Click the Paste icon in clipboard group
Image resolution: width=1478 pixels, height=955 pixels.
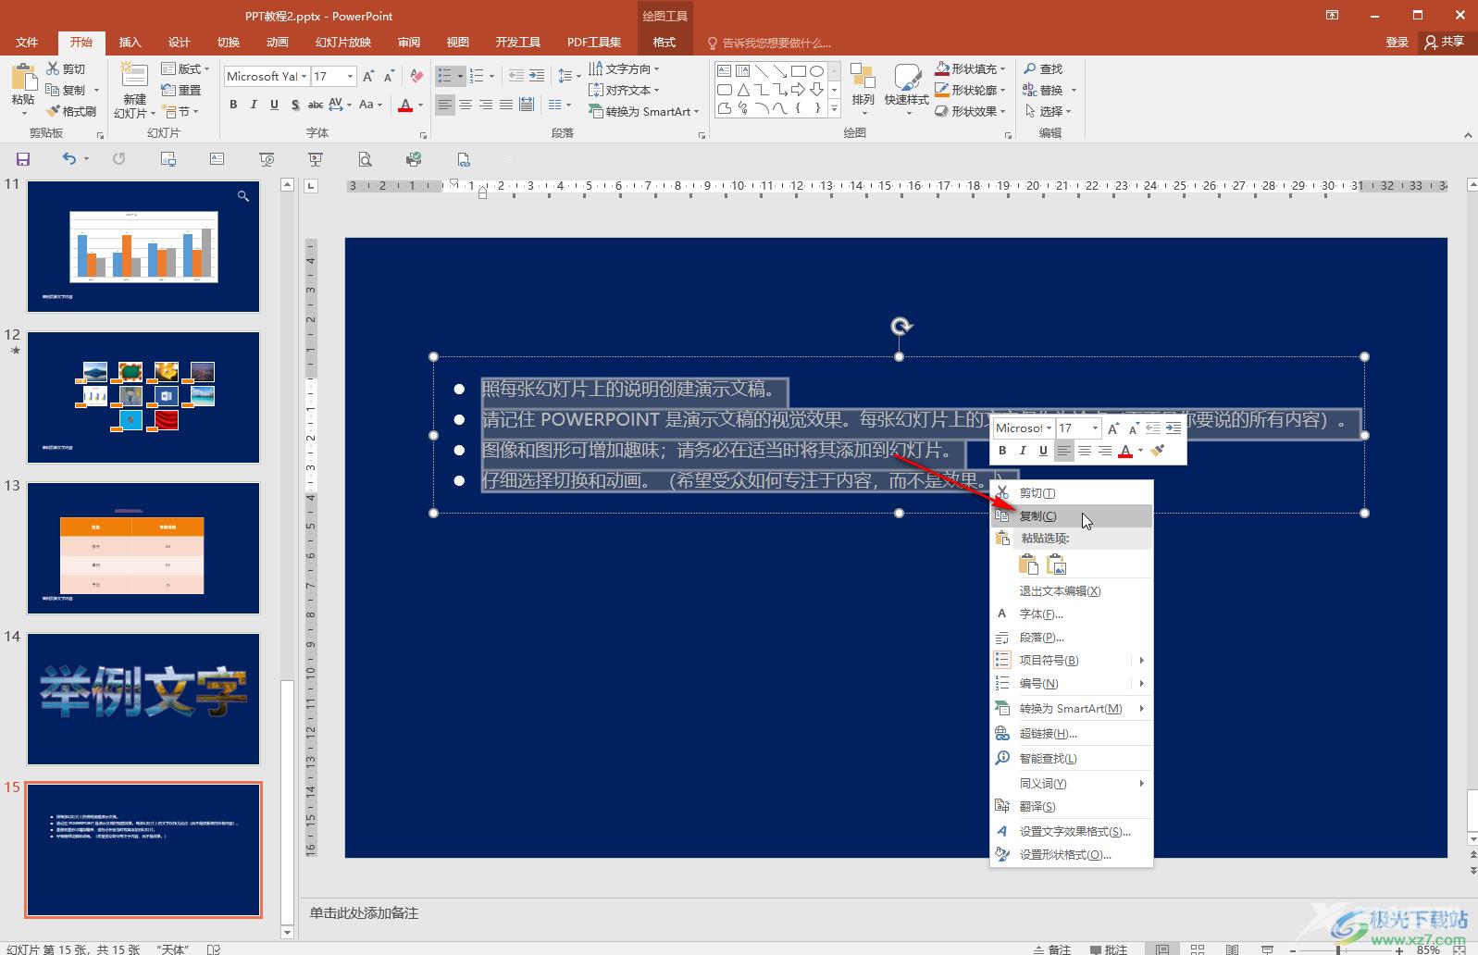coord(23,78)
